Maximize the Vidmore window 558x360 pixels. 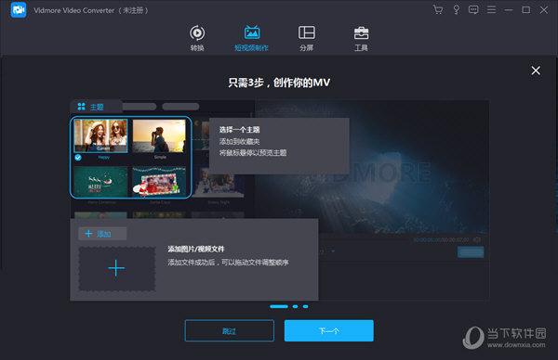click(526, 10)
